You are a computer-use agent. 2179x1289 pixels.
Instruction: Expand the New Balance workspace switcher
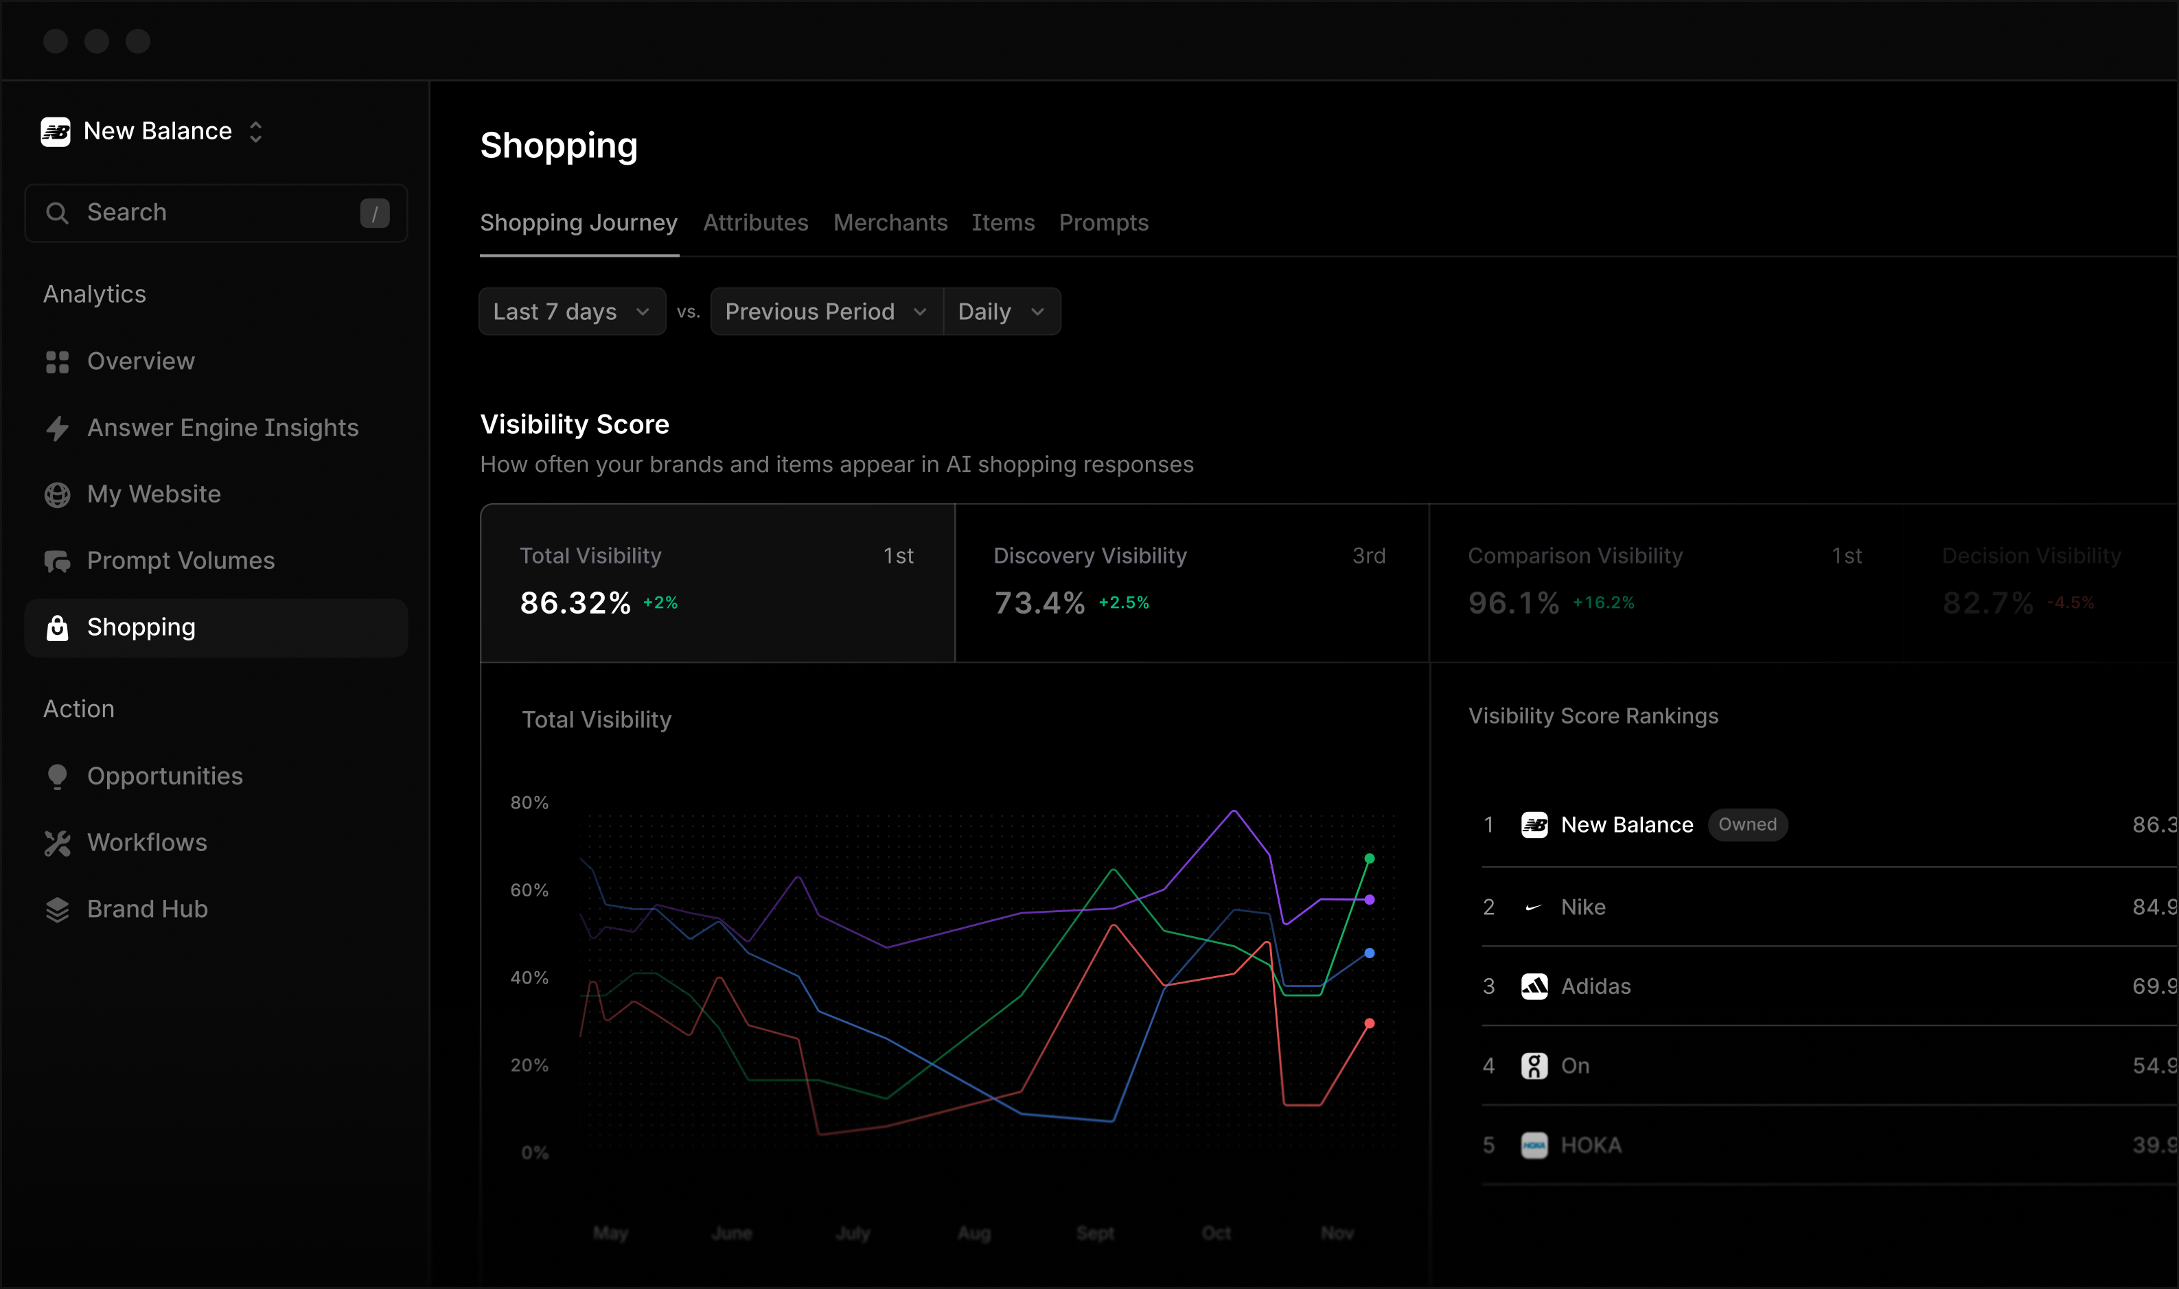tap(256, 131)
